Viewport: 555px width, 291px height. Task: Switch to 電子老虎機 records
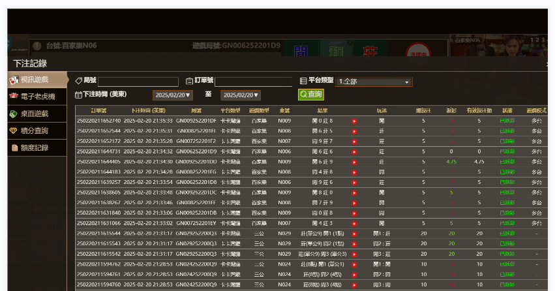pyautogui.click(x=37, y=97)
